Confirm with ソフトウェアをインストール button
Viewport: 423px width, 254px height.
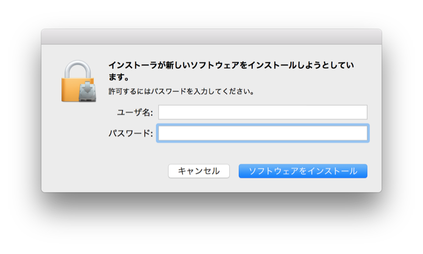(303, 171)
